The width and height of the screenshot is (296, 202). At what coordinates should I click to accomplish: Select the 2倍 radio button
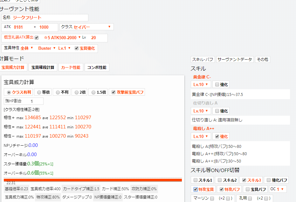pos(76,92)
